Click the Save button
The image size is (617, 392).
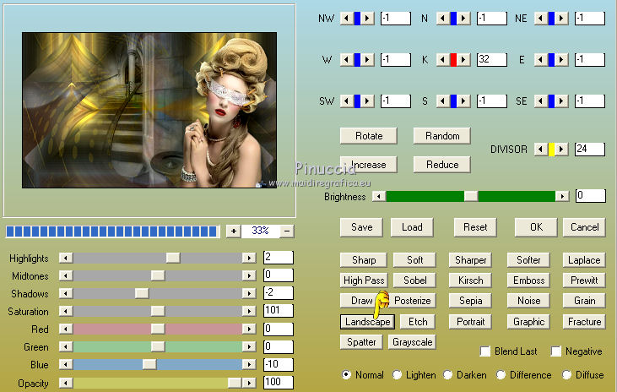(x=361, y=227)
